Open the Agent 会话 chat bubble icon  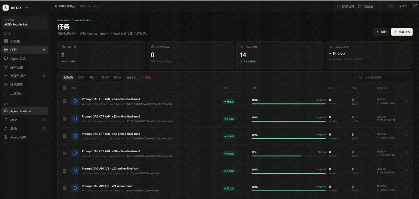(x=6, y=58)
